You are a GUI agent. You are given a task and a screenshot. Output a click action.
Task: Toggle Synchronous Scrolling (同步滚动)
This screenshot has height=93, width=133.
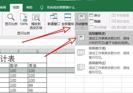(120, 21)
